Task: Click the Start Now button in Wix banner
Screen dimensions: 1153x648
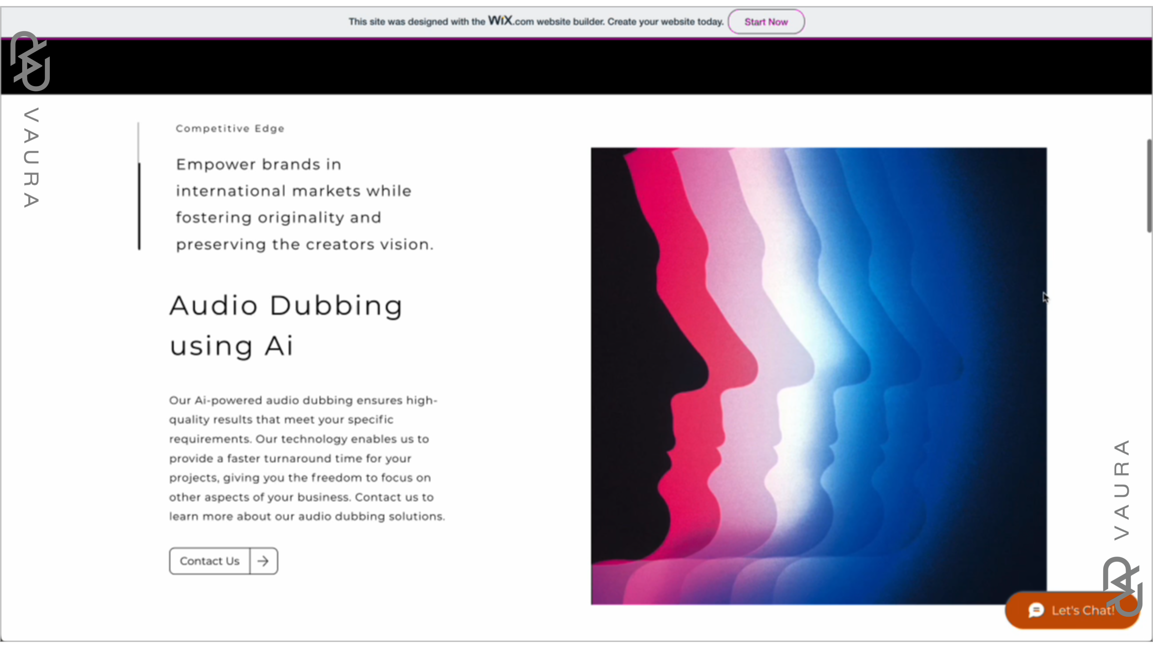Action: pos(766,22)
